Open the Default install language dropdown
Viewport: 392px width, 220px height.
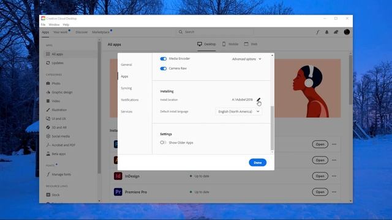239,111
